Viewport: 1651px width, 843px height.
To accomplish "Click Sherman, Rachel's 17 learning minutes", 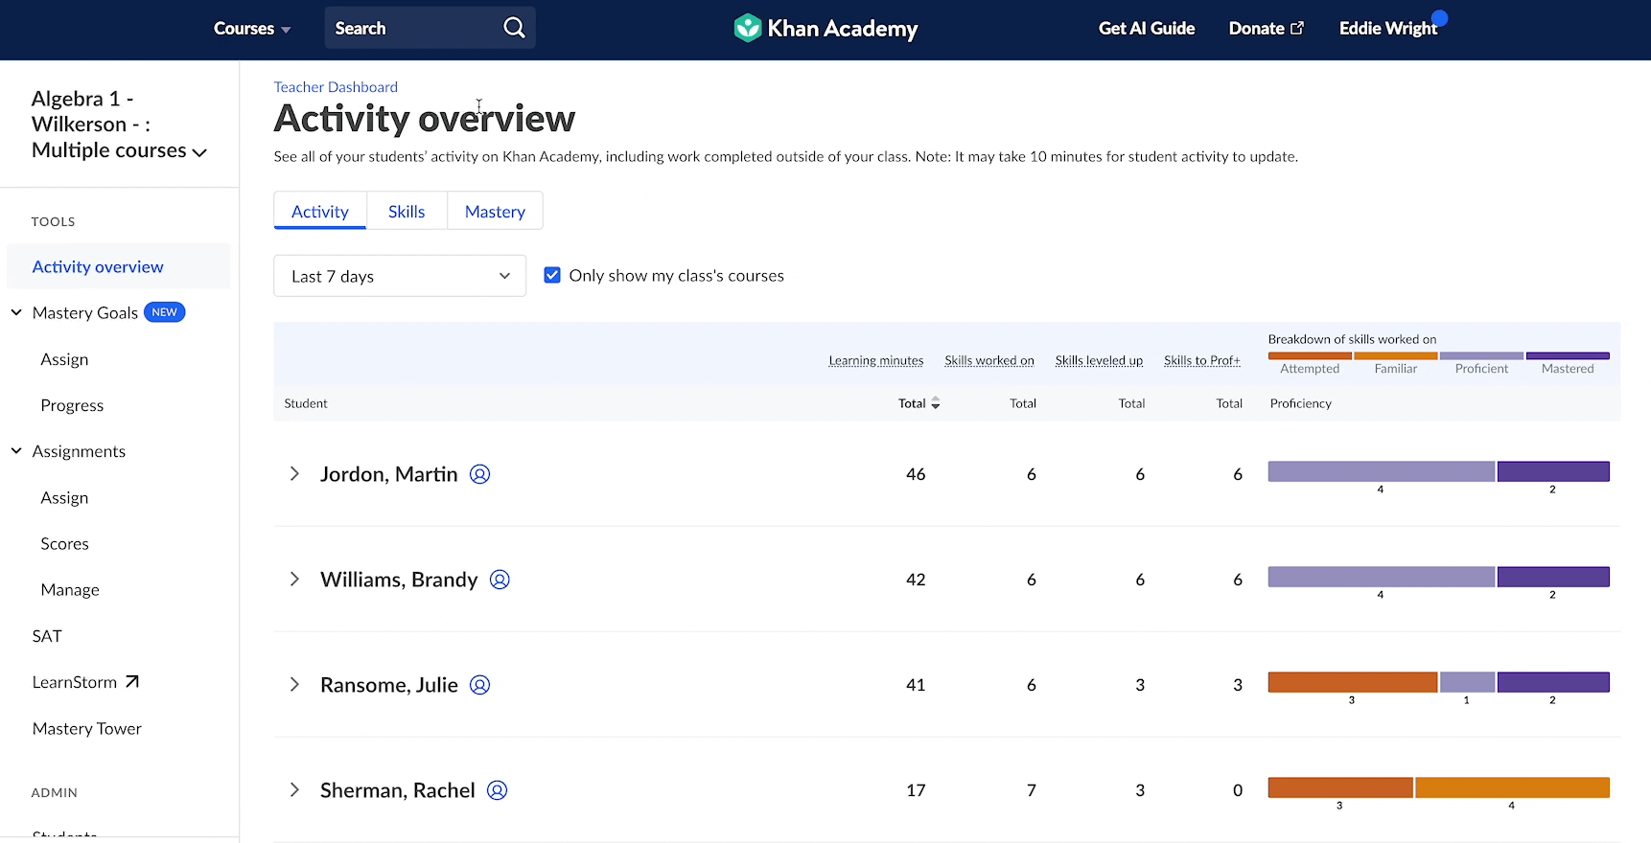I will point(916,790).
